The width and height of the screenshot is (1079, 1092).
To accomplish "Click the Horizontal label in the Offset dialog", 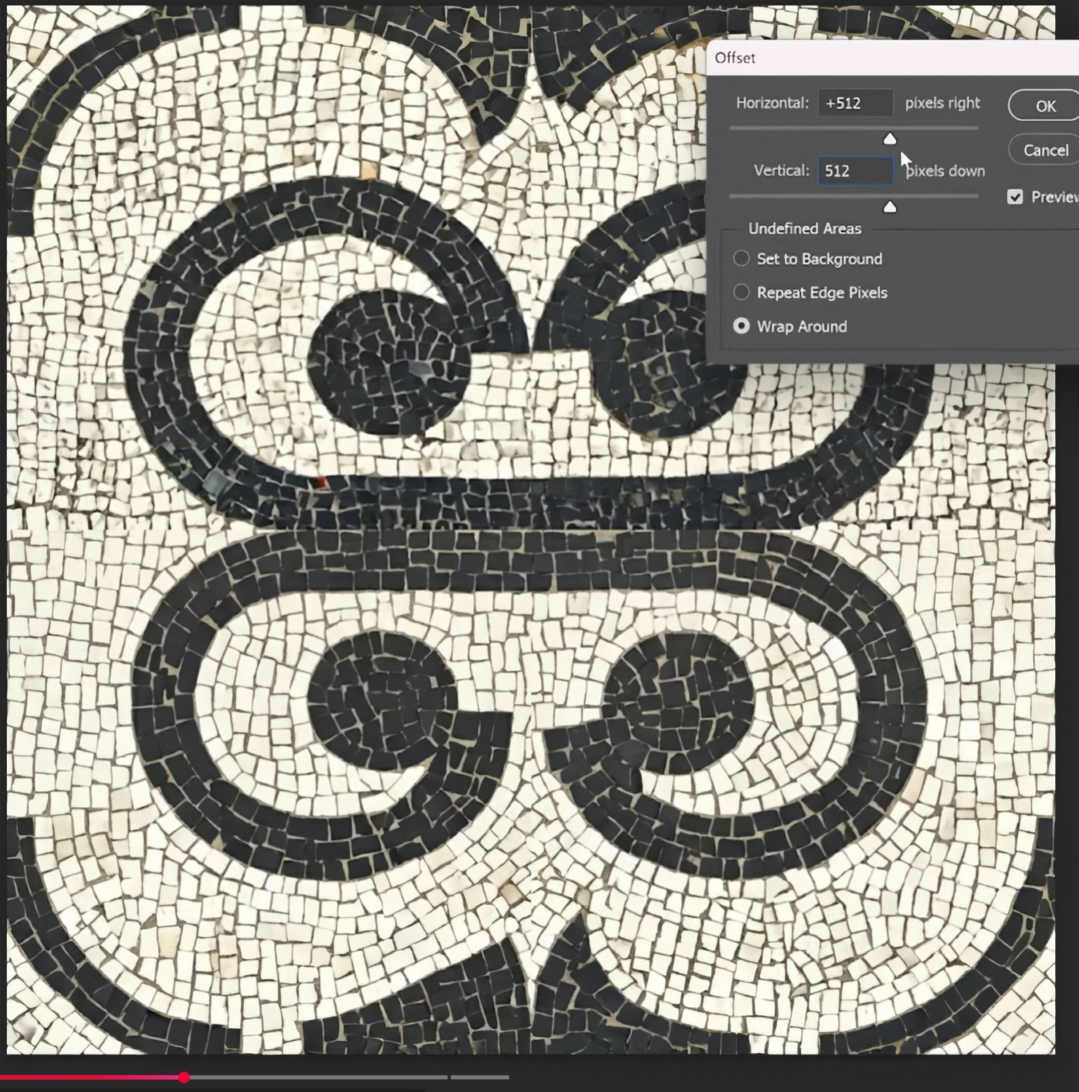I will tap(772, 103).
